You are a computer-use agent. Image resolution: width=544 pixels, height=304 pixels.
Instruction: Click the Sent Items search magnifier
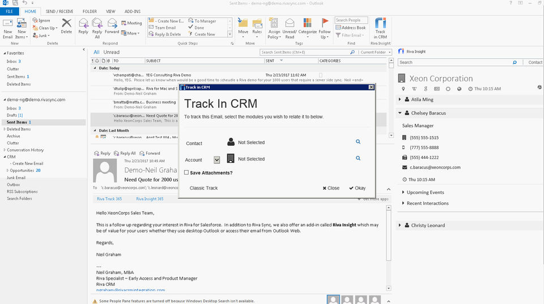(352, 52)
